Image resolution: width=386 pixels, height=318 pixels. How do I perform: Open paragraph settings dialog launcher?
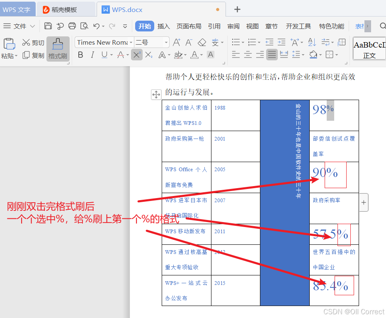coord(346,63)
